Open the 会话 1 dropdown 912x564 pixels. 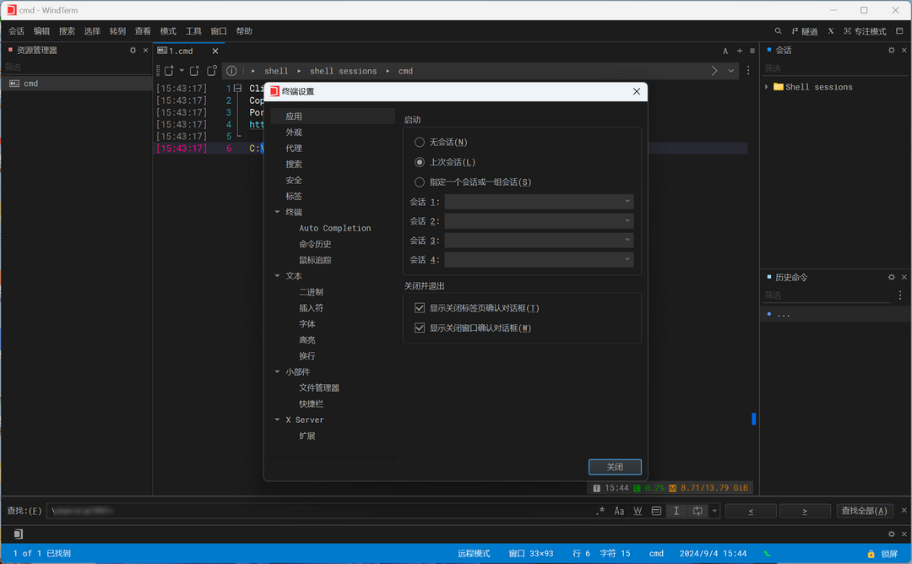538,202
